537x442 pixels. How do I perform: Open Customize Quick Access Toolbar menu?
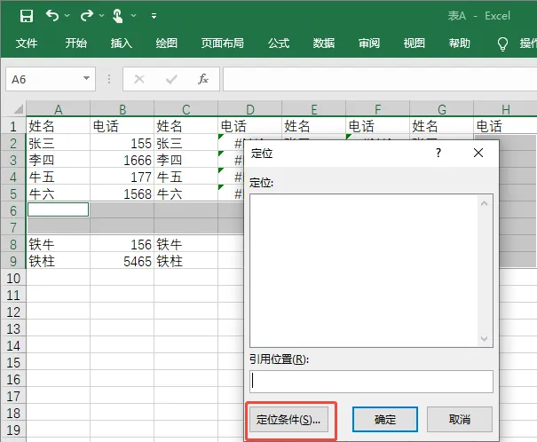click(x=154, y=16)
